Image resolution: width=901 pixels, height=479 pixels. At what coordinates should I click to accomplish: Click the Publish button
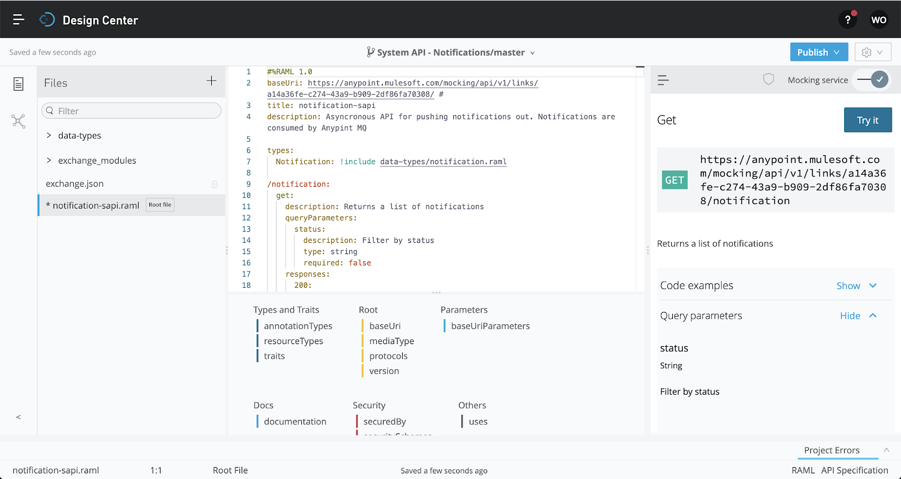click(818, 52)
